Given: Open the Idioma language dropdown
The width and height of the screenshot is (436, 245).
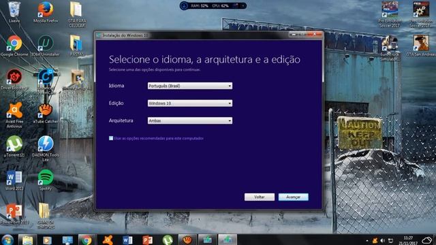Looking at the screenshot, I should point(190,86).
